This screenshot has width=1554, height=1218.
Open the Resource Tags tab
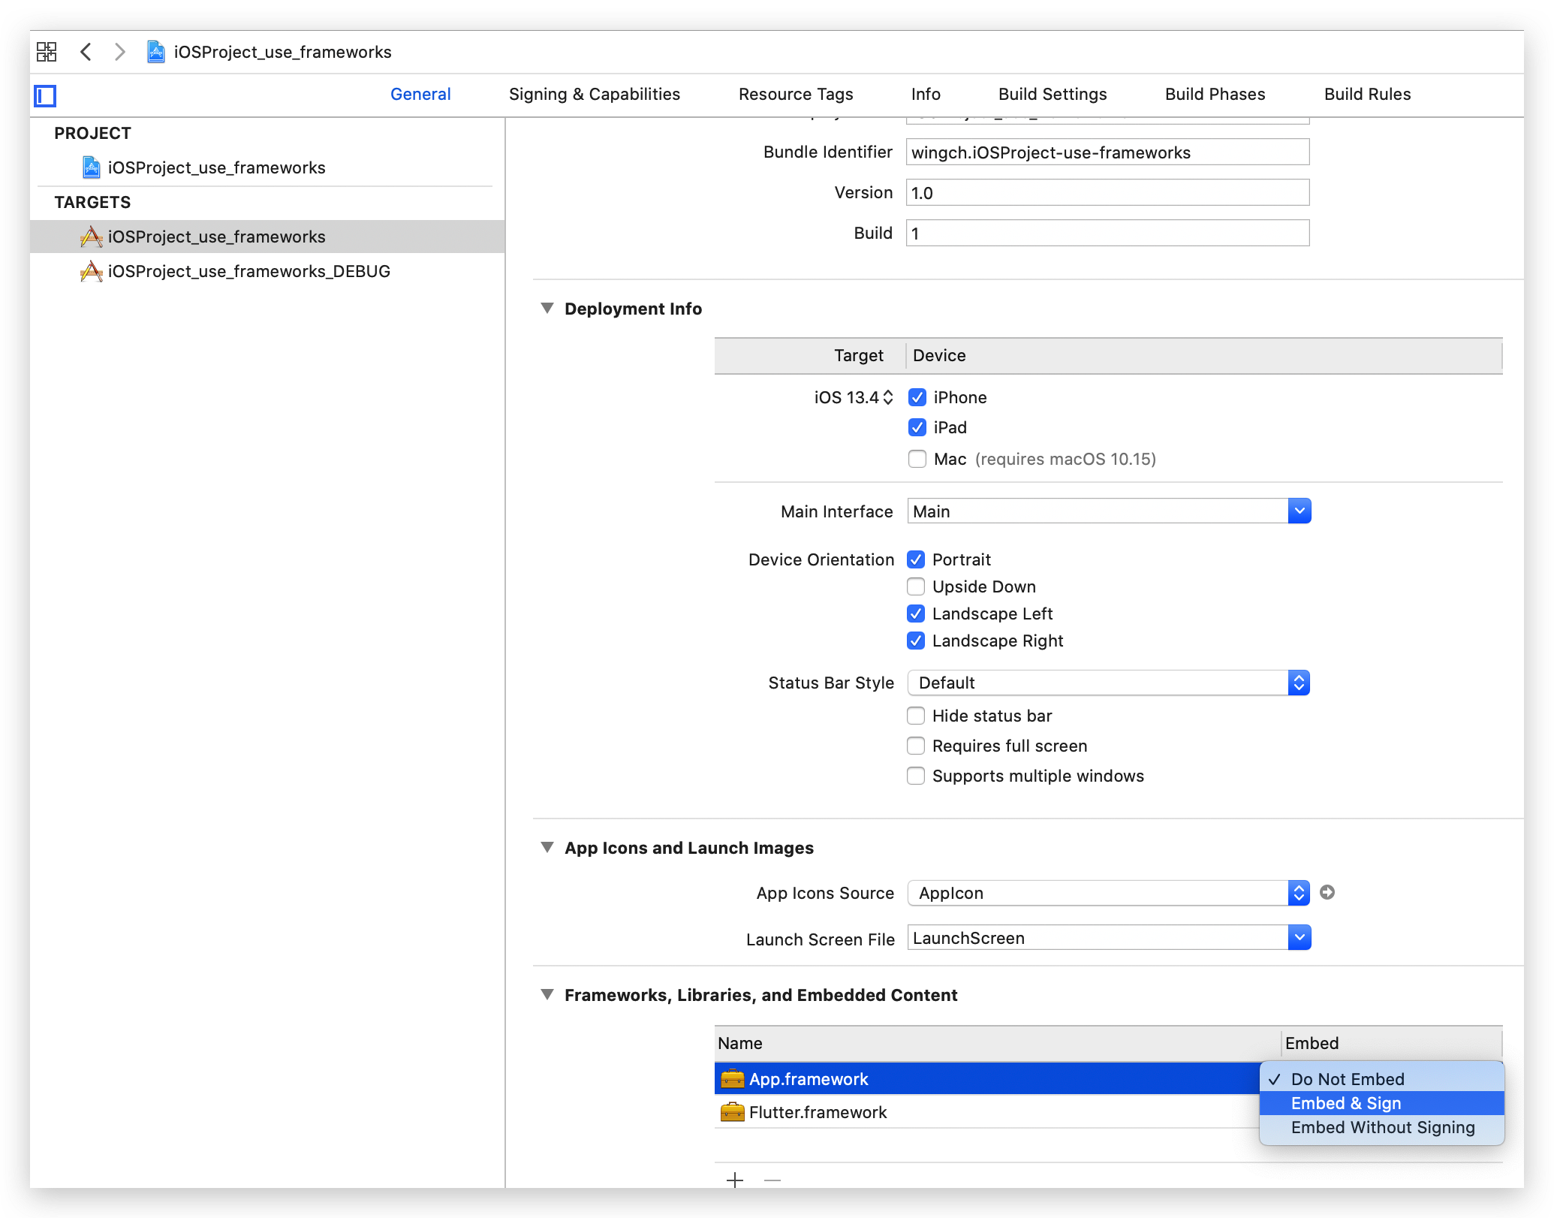coord(796,94)
